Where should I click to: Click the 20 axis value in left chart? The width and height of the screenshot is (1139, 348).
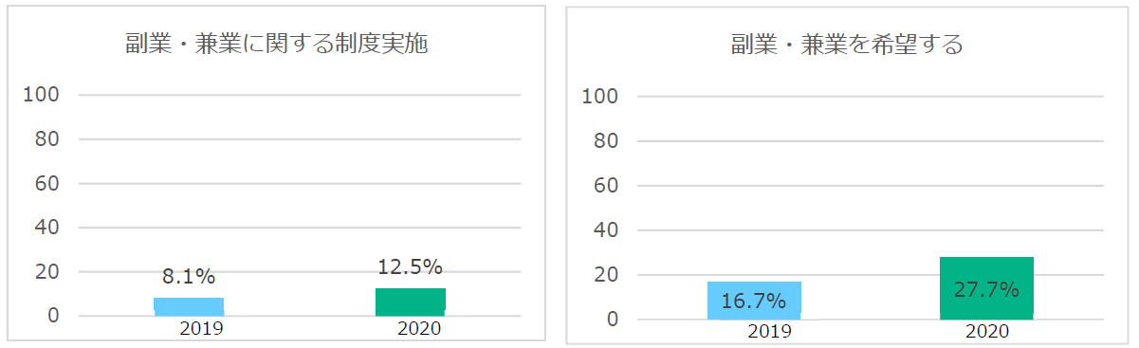tap(48, 272)
